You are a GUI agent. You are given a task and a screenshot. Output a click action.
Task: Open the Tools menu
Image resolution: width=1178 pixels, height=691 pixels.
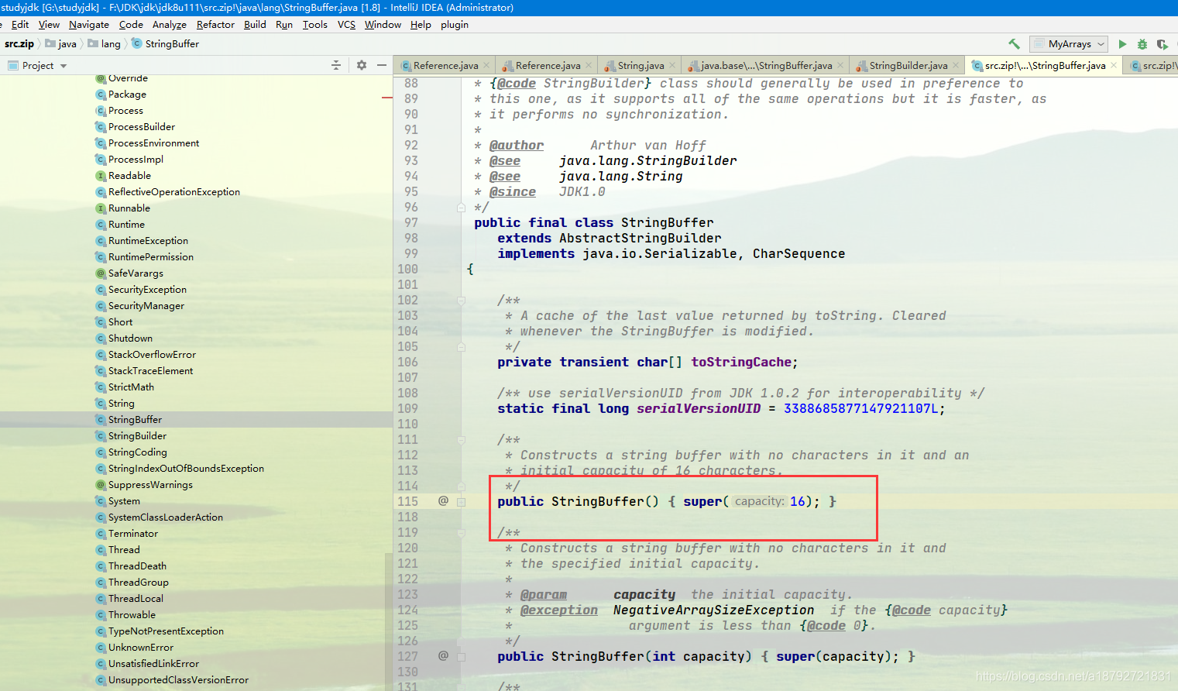314,25
